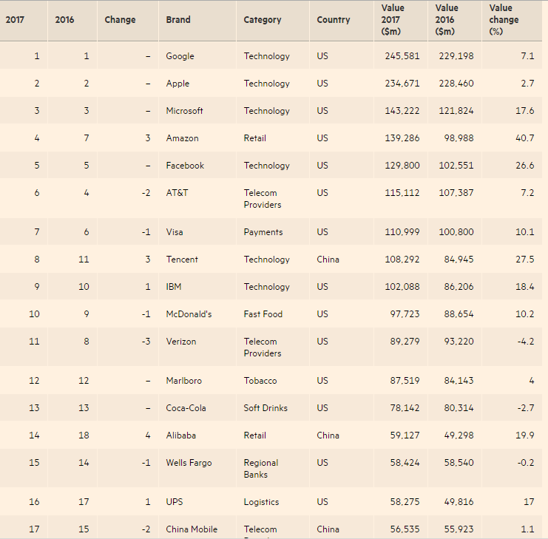Click the Logistics category cell
The height and width of the screenshot is (539, 548).
click(x=262, y=502)
